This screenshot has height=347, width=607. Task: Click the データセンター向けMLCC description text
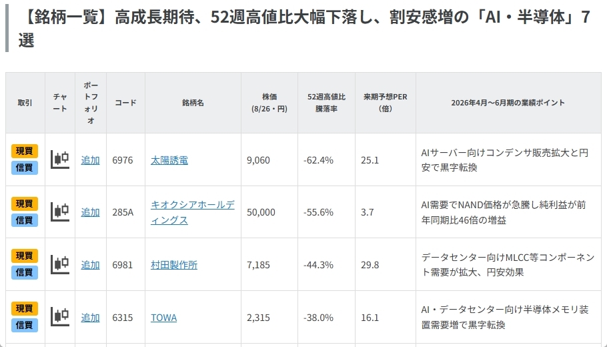508,265
